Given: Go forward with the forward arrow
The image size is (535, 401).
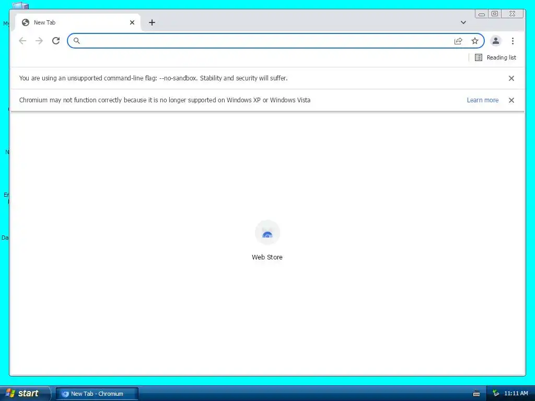Looking at the screenshot, I should click(39, 41).
